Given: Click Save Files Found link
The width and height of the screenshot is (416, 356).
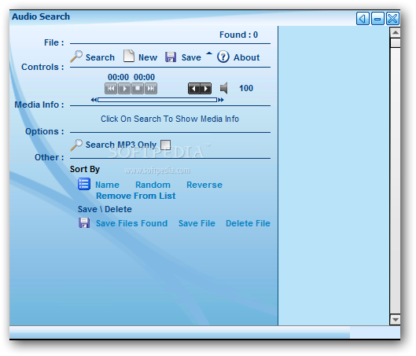Looking at the screenshot, I should (131, 223).
